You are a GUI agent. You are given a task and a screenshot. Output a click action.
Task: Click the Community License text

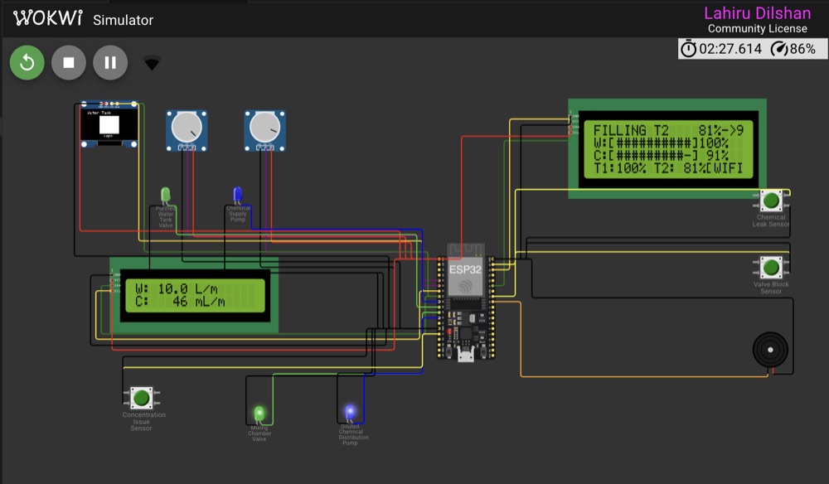[757, 28]
